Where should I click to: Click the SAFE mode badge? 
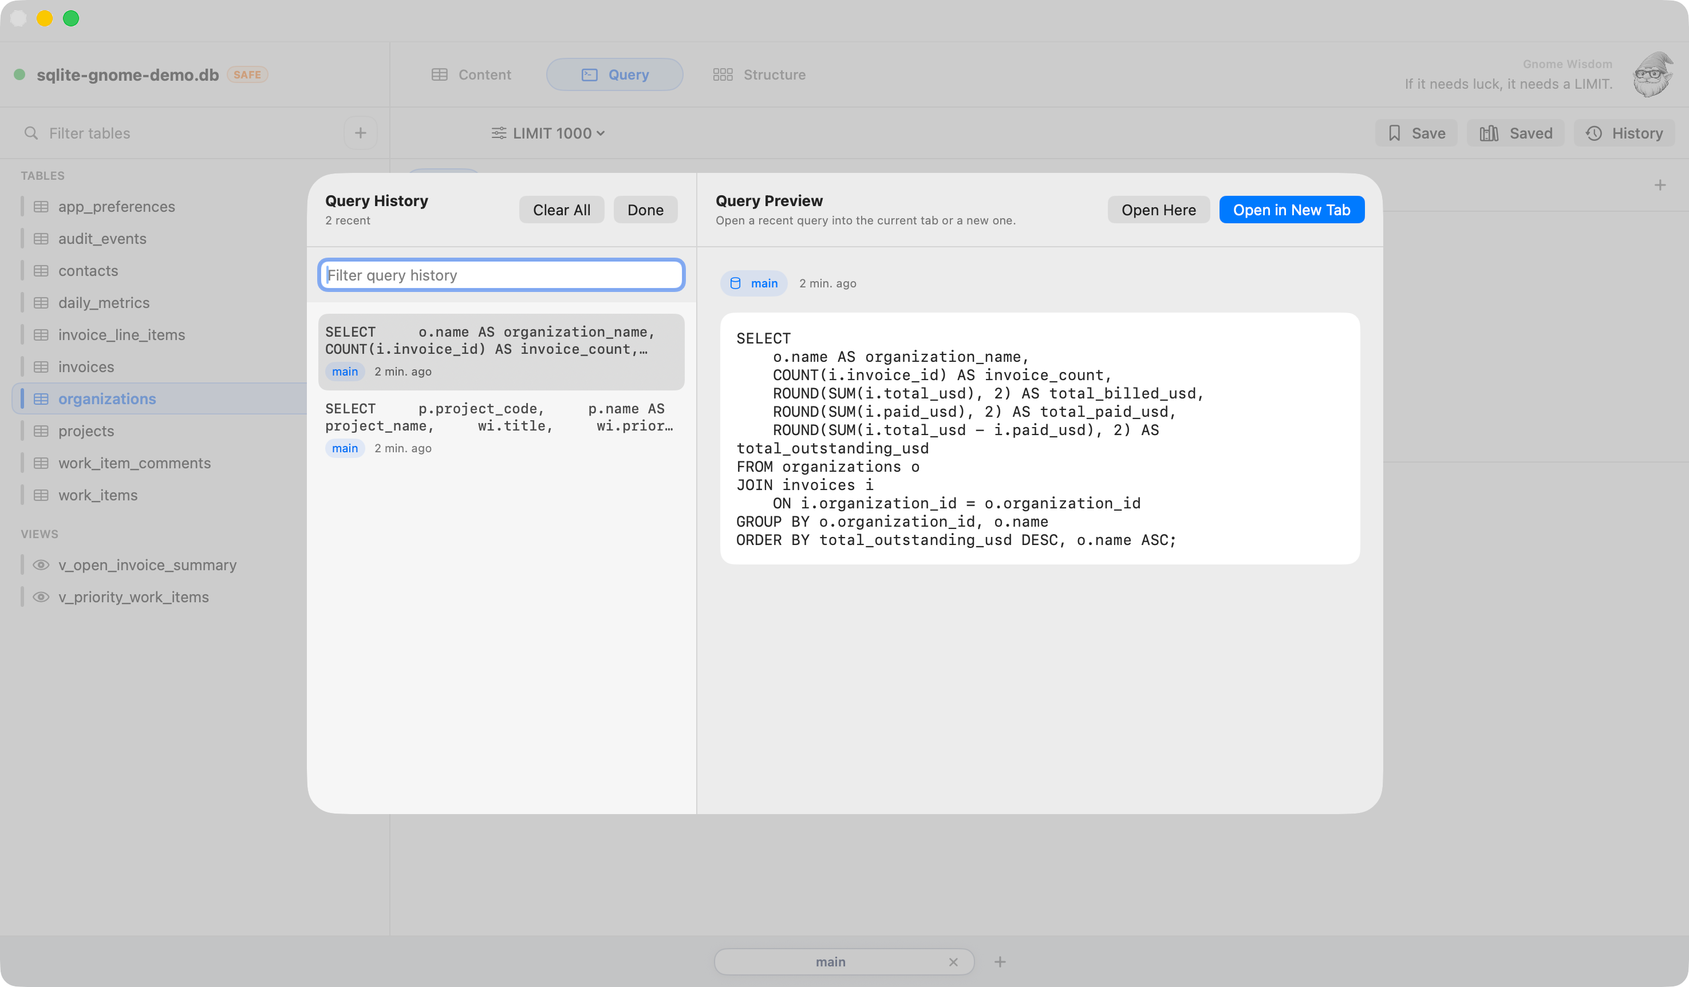pyautogui.click(x=247, y=74)
